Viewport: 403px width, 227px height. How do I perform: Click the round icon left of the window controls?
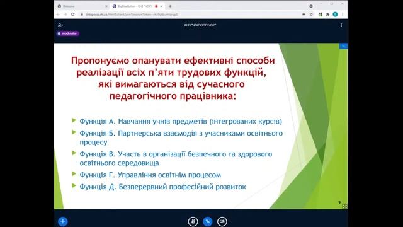(x=311, y=6)
